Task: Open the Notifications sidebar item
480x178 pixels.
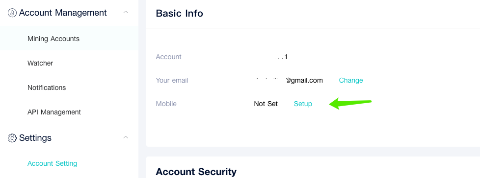Action: tap(47, 88)
